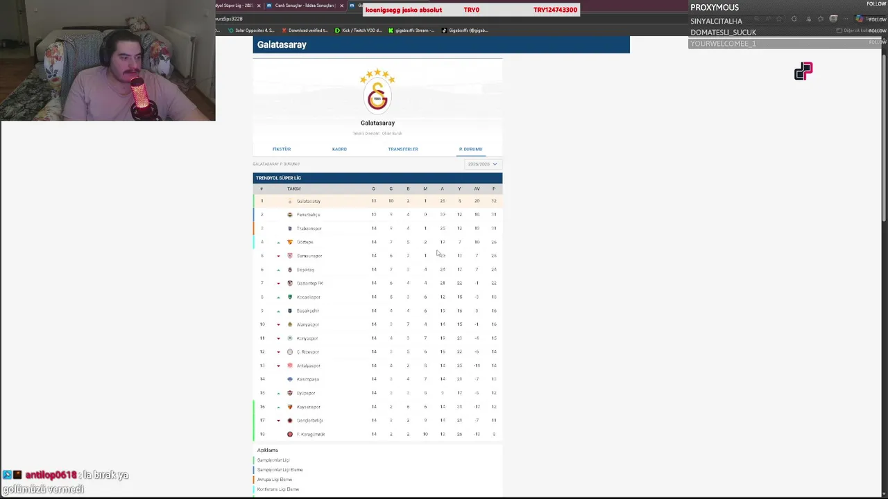The height and width of the screenshot is (499, 888).
Task: Click the Başakşehir team badge
Action: click(x=290, y=310)
